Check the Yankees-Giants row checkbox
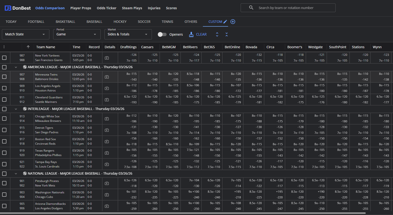The height and width of the screenshot is (215, 393). click(4, 58)
